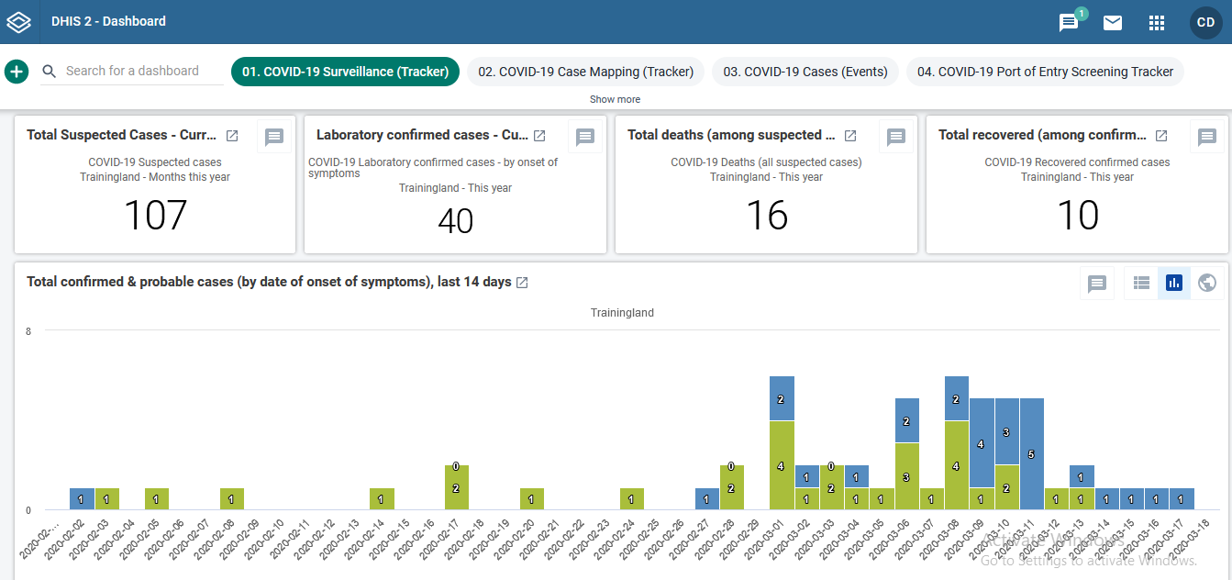Show interpretations for Laboratory confirmed cases card

click(585, 137)
